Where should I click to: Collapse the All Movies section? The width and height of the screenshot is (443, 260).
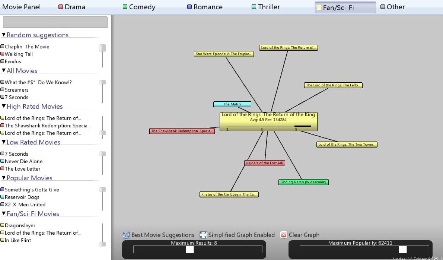click(4, 70)
